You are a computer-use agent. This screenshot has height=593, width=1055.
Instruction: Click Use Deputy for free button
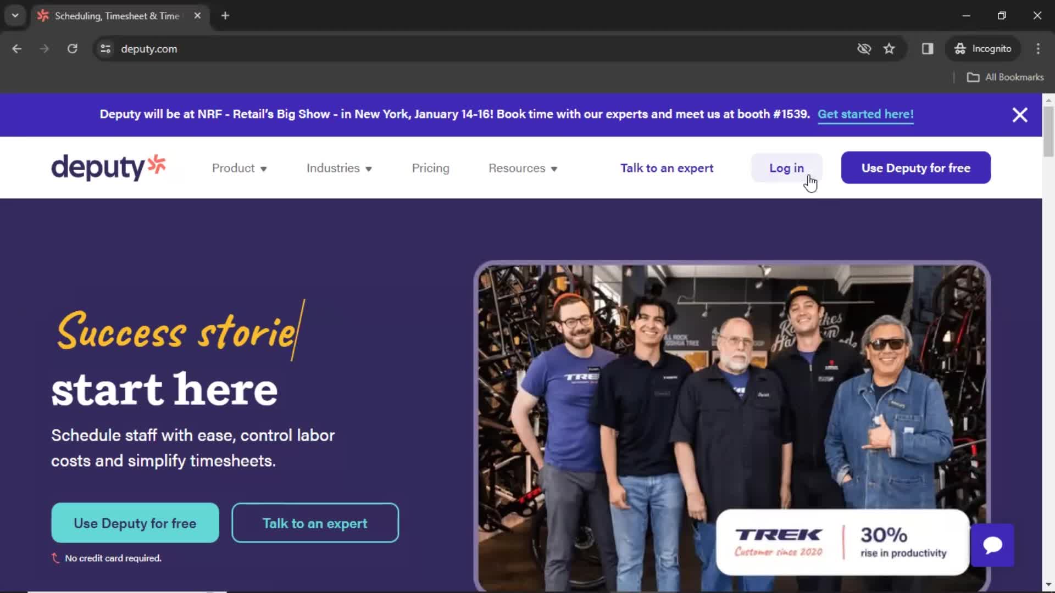(x=916, y=168)
